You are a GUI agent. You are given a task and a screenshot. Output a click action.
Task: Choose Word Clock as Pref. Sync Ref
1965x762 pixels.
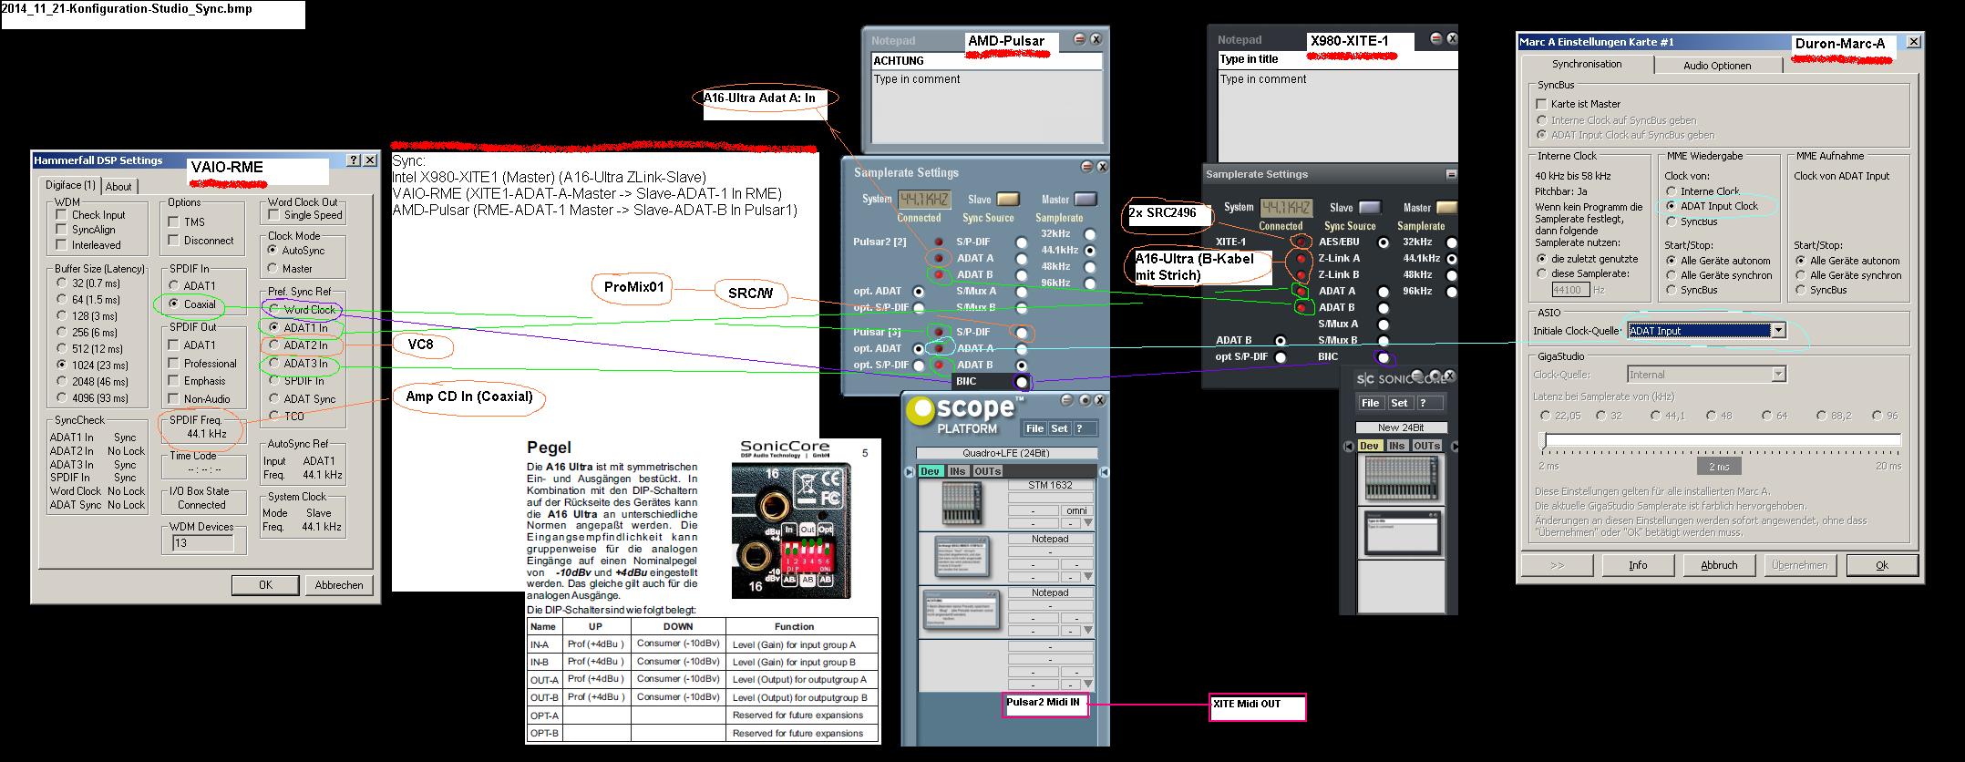(x=273, y=310)
